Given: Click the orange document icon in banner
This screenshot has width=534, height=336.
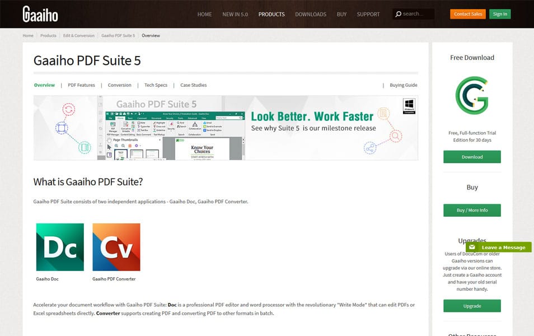Looking at the screenshot, I should tap(383, 114).
